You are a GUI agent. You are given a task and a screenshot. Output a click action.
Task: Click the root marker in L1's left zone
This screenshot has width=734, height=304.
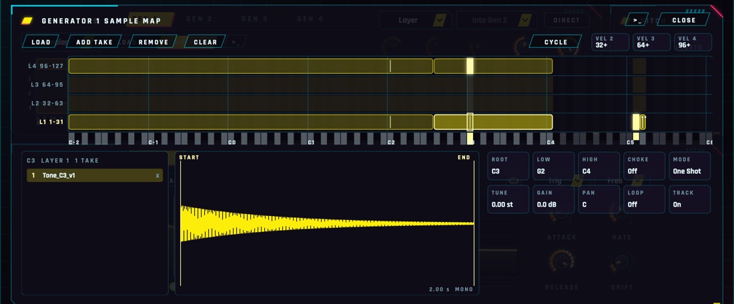click(x=390, y=122)
